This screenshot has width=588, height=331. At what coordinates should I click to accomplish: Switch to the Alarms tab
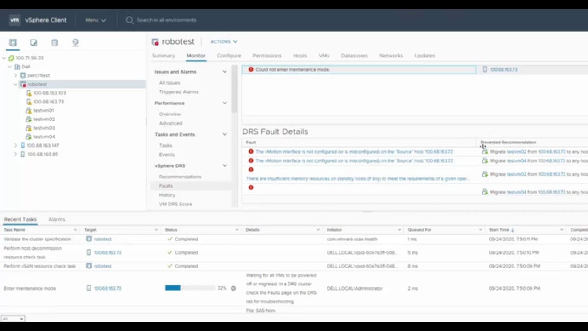(x=57, y=219)
